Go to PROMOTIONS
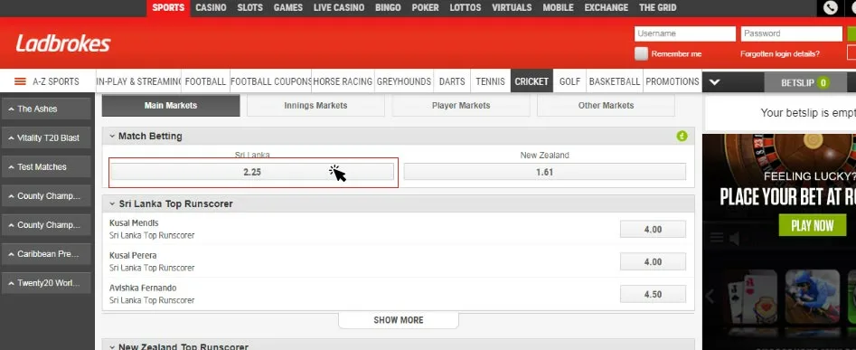The height and width of the screenshot is (350, 856). [673, 81]
